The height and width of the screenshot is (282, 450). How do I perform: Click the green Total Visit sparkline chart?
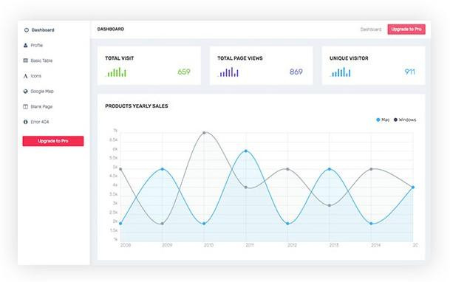click(x=116, y=72)
